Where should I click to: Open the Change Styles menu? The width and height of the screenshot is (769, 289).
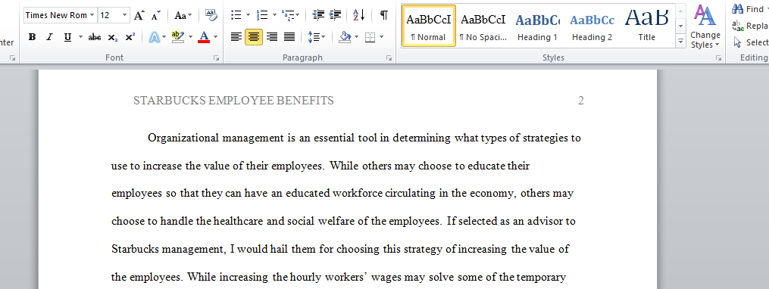705,27
